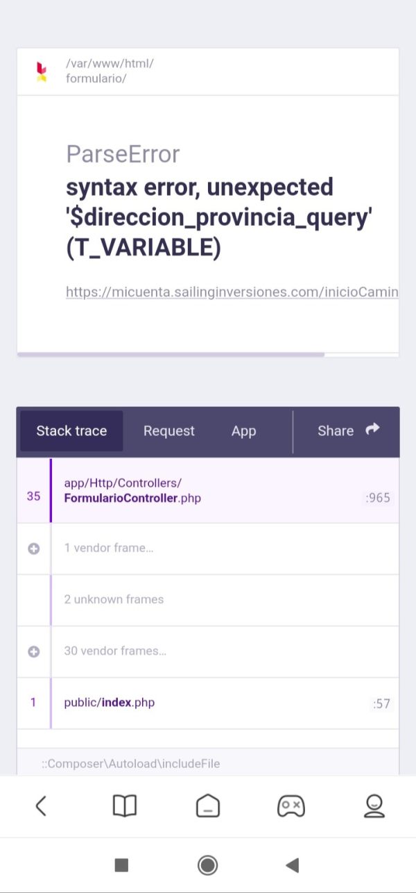Select the FormularioController.php frame
This screenshot has width=416, height=893.
[208, 490]
